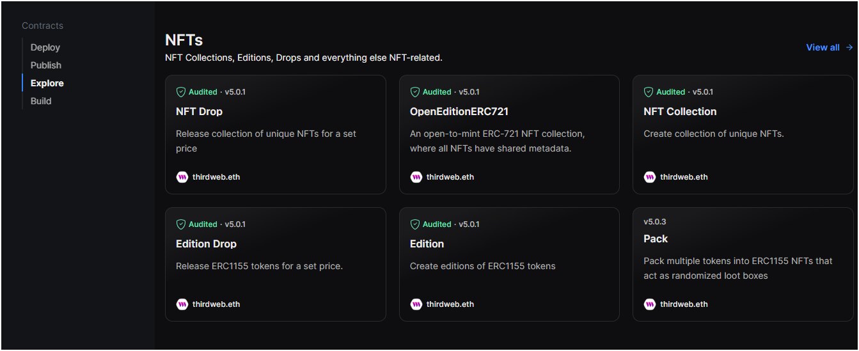Viewport: 859px width, 351px height.
Task: Click the View all NFTs link
Action: click(x=823, y=47)
